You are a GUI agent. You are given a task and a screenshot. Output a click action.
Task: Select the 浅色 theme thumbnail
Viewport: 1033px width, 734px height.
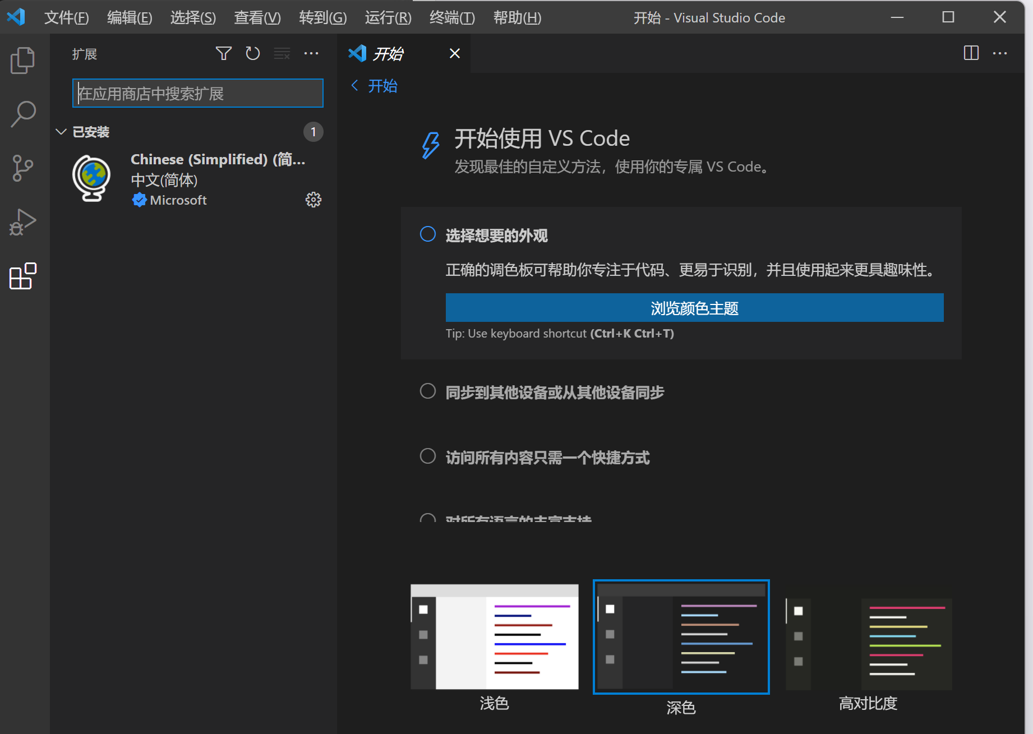(x=494, y=636)
